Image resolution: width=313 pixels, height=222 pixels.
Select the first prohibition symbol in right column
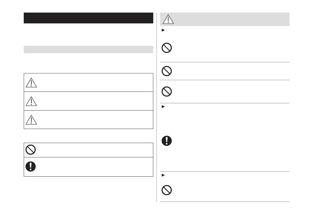[x=167, y=48]
